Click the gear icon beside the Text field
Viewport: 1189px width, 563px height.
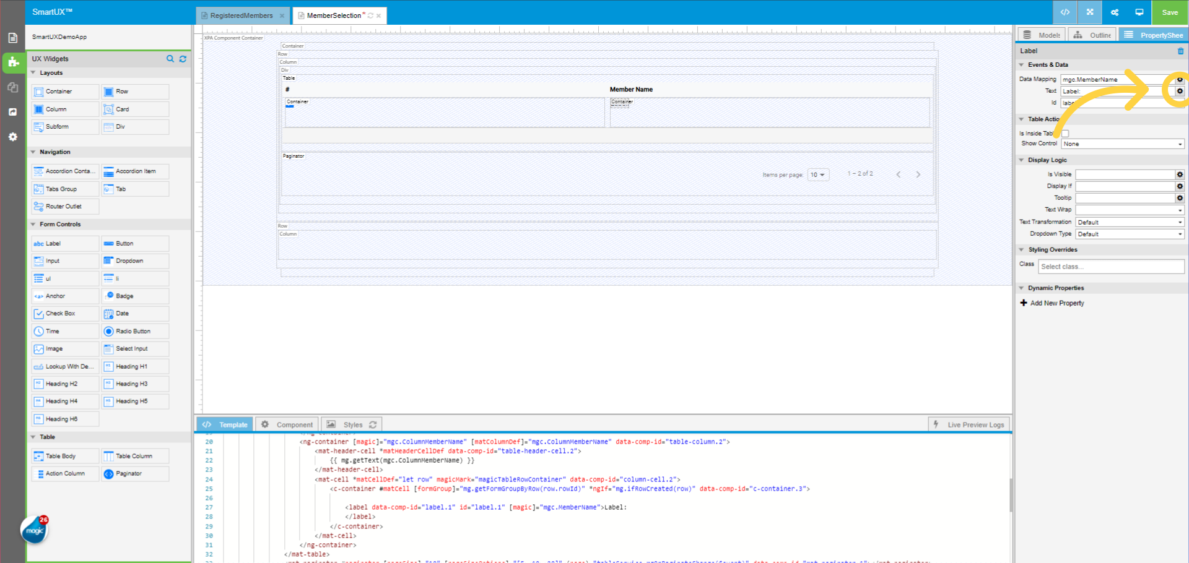click(1180, 91)
